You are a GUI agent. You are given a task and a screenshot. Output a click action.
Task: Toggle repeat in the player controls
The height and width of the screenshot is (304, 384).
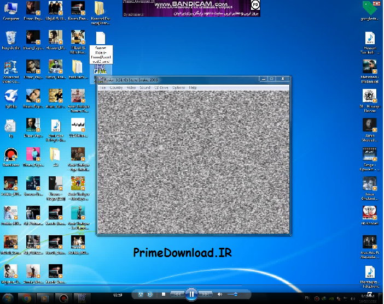tap(150, 294)
